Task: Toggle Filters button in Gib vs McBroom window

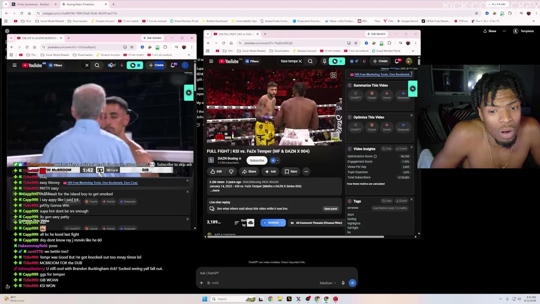Action: pyautogui.click(x=55, y=65)
